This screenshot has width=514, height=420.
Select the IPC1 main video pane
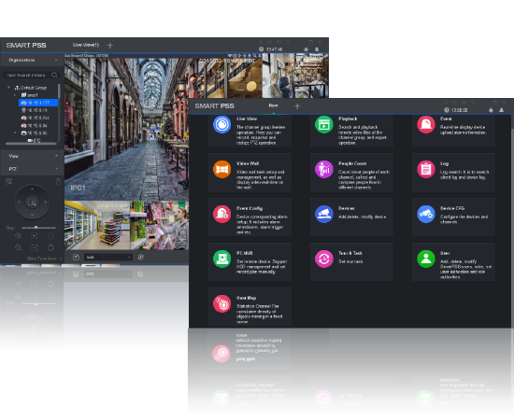pos(126,127)
